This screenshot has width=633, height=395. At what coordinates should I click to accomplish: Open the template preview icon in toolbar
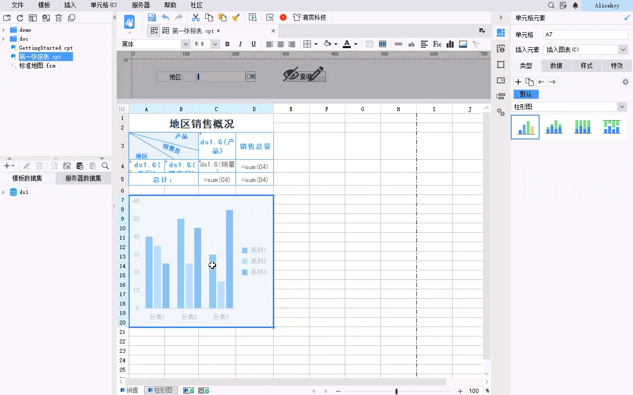coord(253,17)
